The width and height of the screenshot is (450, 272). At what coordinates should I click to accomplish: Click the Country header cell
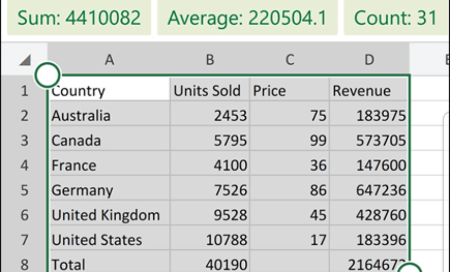coord(109,89)
